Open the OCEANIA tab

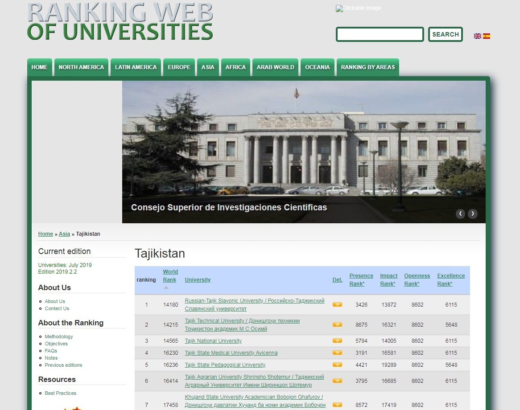pyautogui.click(x=318, y=67)
